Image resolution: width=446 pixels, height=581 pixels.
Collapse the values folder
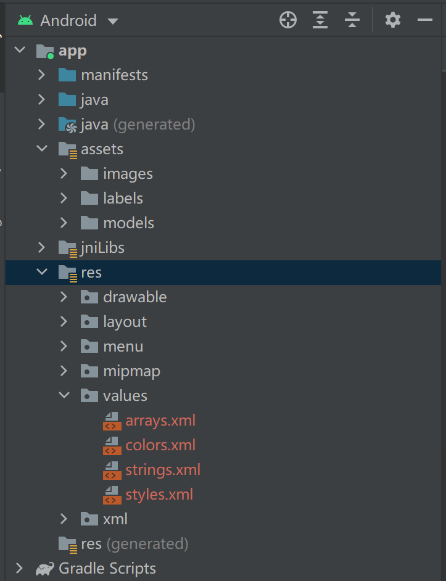[x=63, y=395]
